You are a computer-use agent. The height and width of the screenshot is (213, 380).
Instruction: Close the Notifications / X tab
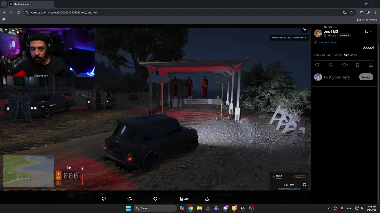point(51,4)
